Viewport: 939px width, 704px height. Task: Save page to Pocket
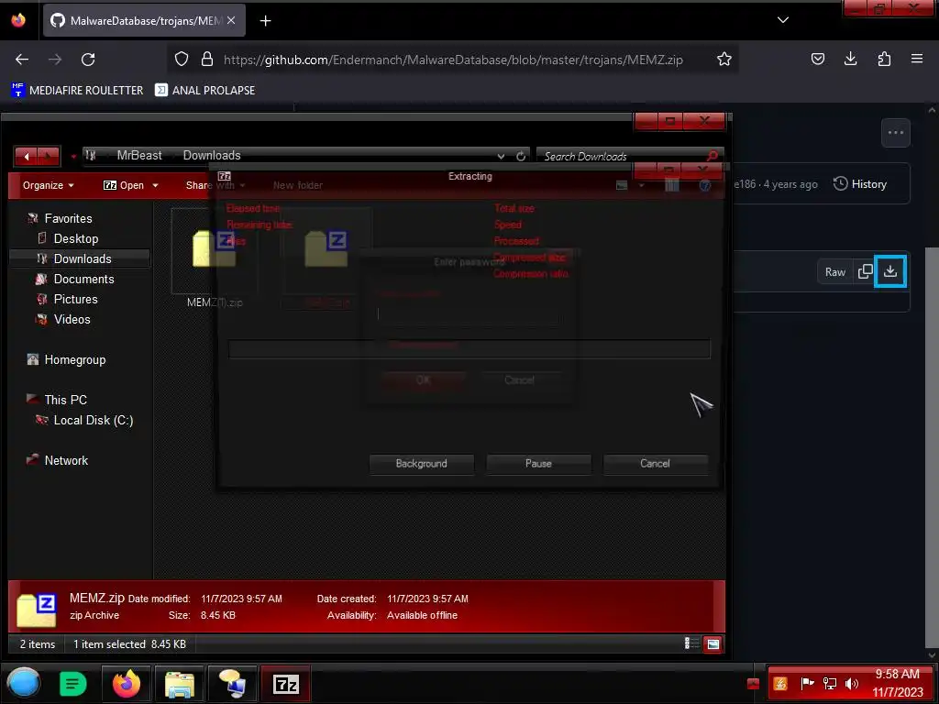click(x=817, y=59)
